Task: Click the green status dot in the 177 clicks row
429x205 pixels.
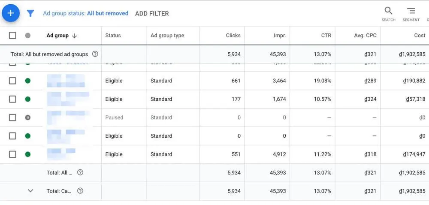Action: click(27, 99)
